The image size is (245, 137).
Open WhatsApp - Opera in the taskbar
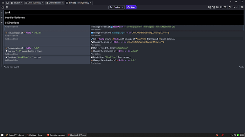(x=34, y=135)
